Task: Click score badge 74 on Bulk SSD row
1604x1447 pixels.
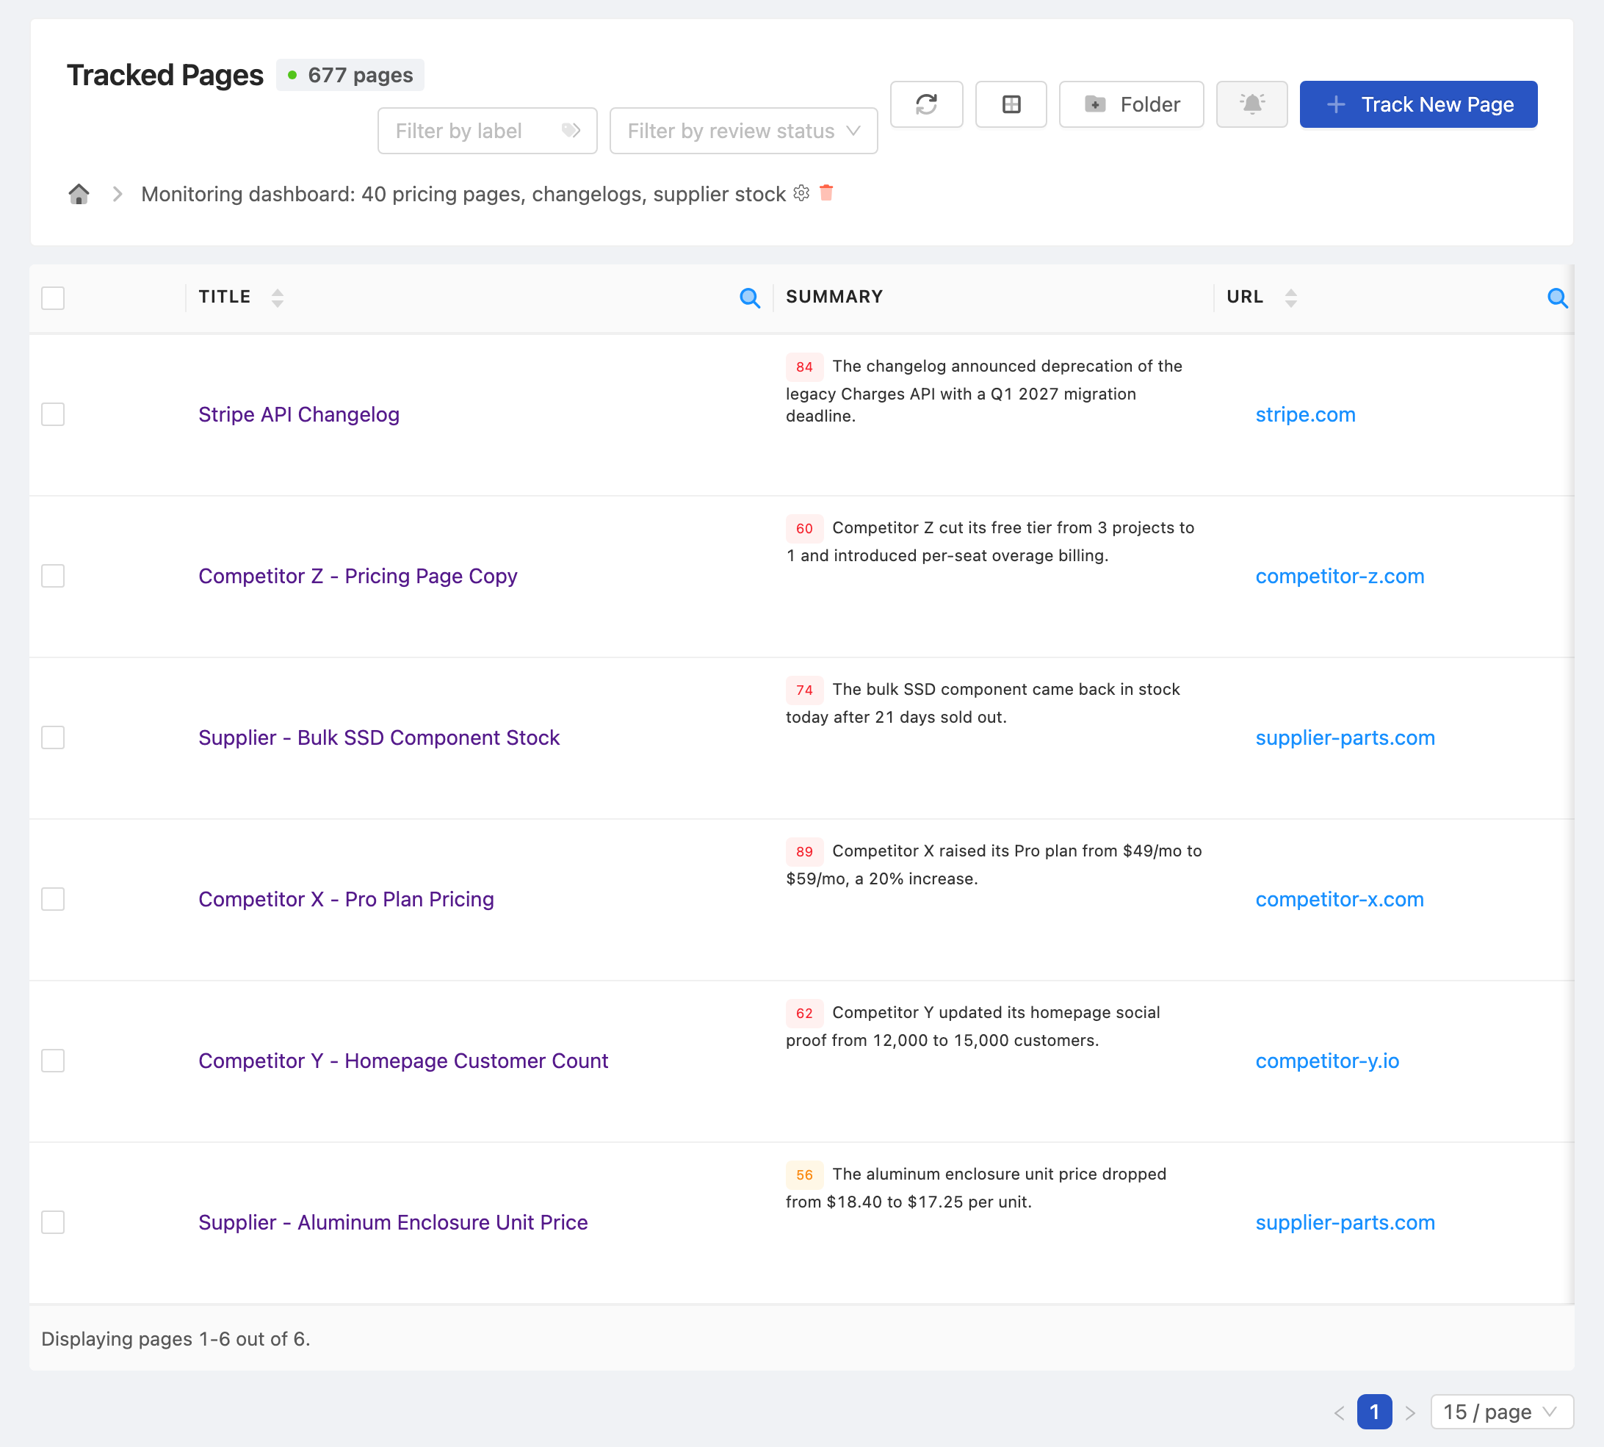Action: (x=804, y=689)
